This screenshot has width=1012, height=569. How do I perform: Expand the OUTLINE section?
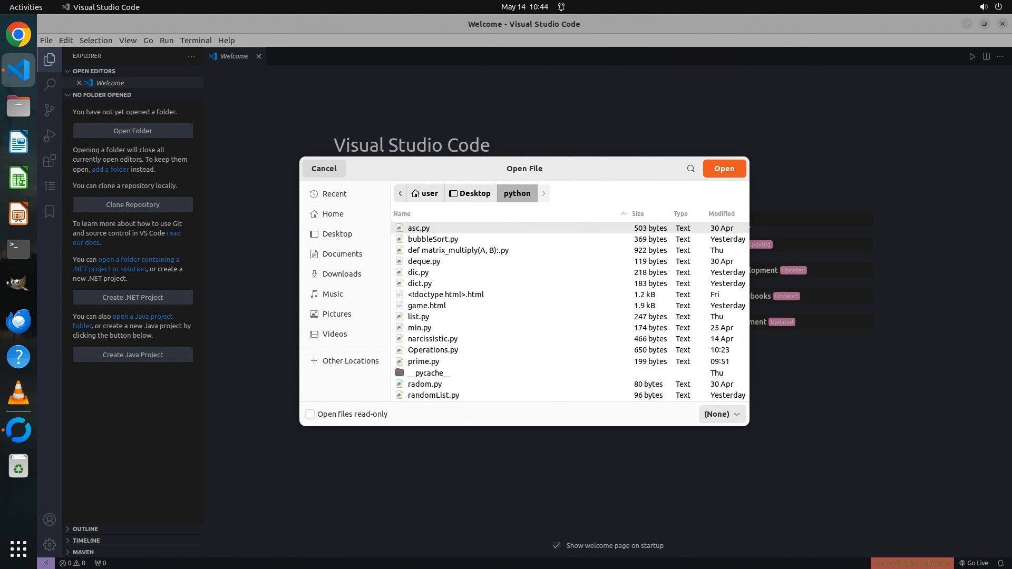click(85, 529)
